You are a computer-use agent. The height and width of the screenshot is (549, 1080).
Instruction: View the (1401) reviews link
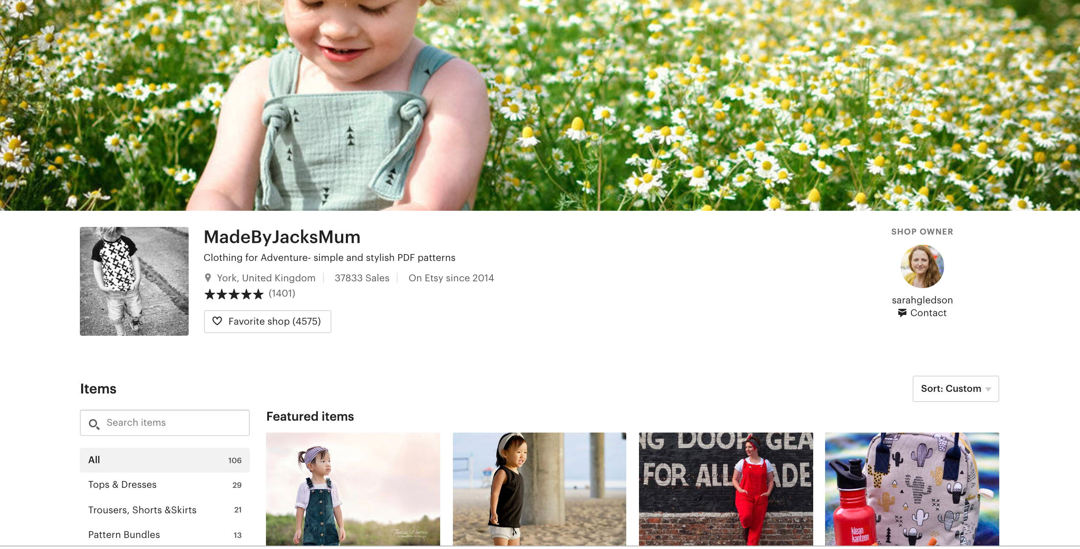tap(282, 293)
